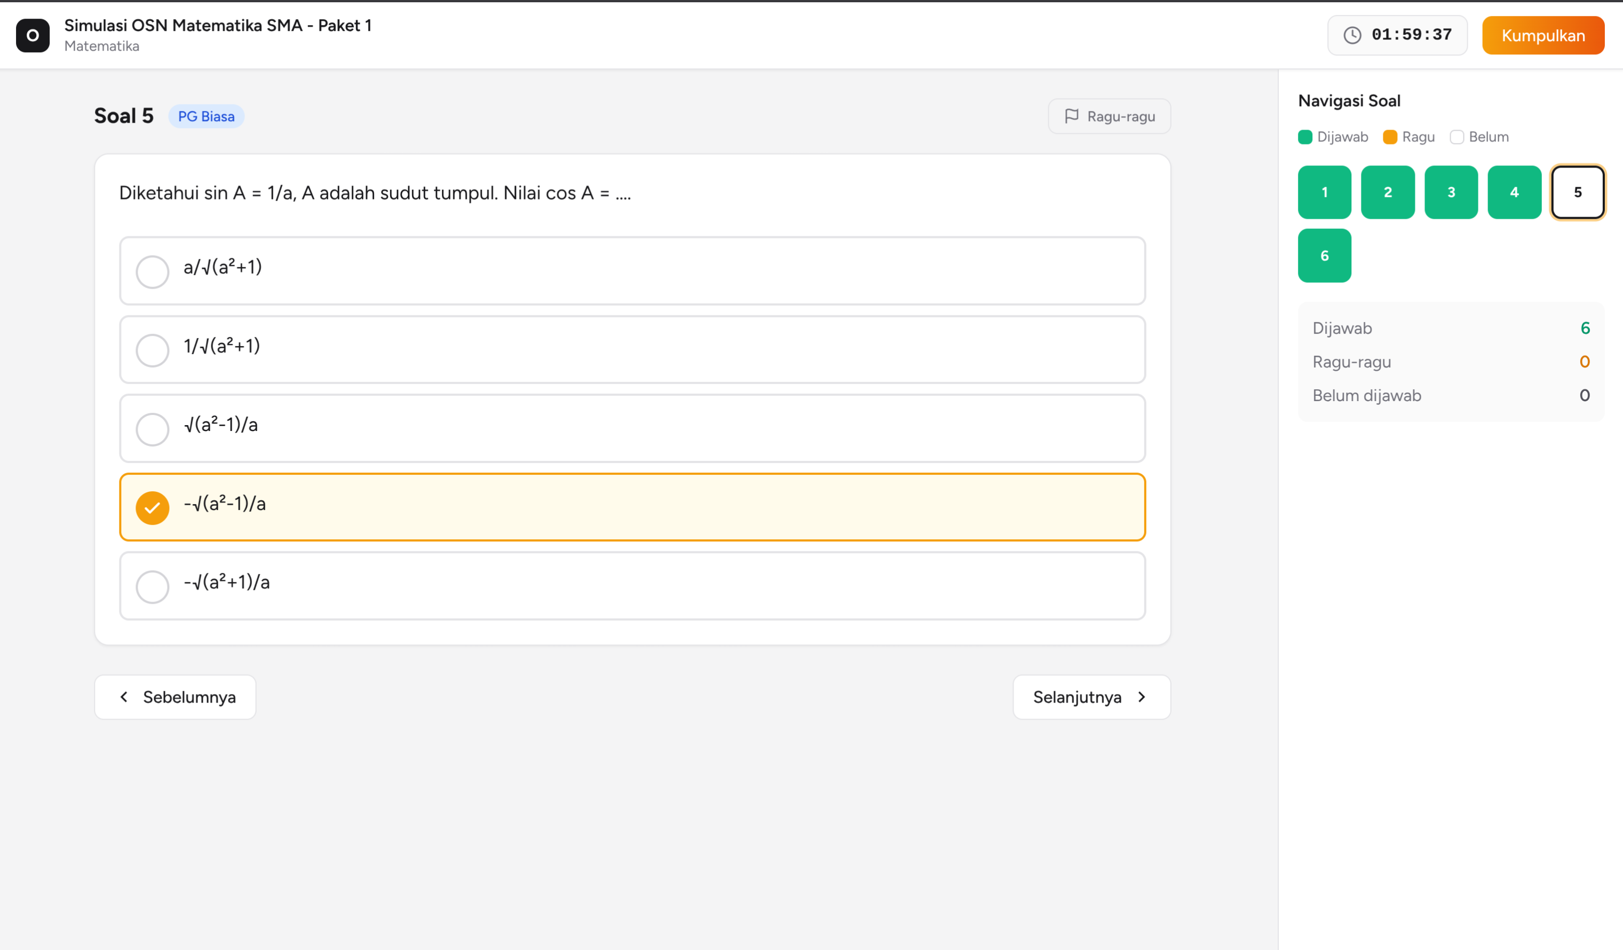Click the PG Biasa badge

click(x=206, y=116)
